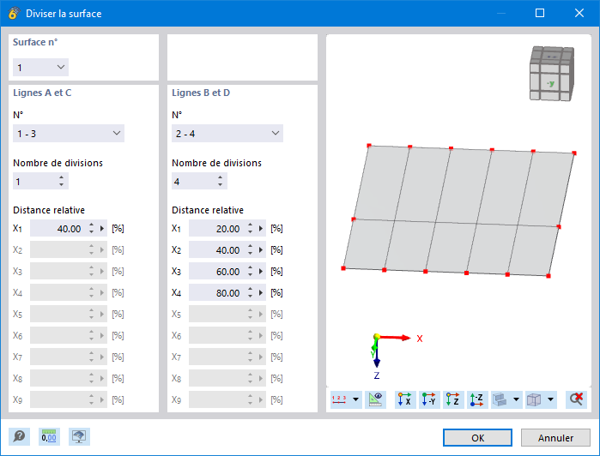
Task: Open the Surface n° dropdown
Action: pyautogui.click(x=40, y=68)
